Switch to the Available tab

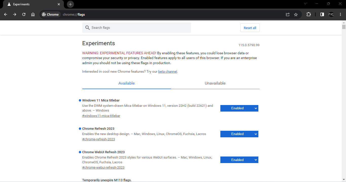click(x=127, y=83)
